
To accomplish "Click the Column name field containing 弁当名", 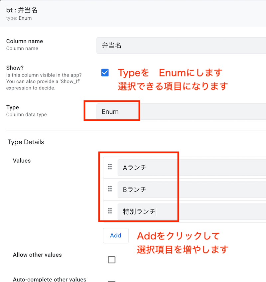I will 181,46.
